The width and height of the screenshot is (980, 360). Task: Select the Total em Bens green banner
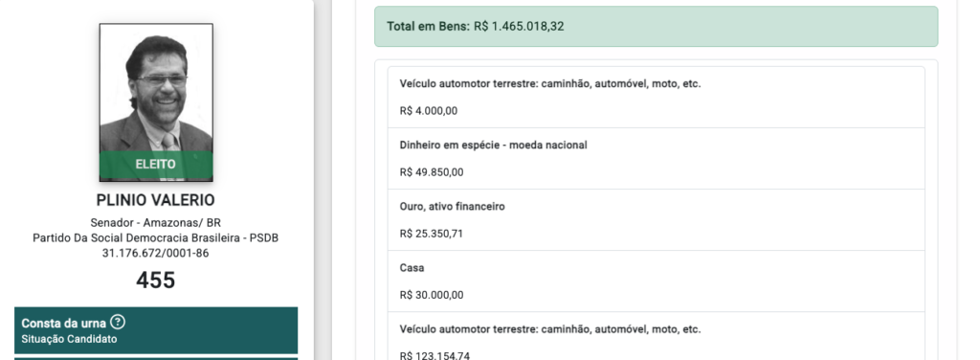pyautogui.click(x=656, y=26)
